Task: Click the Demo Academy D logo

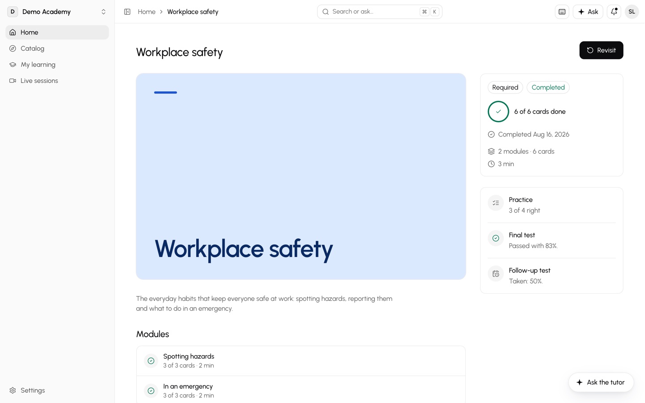Action: [13, 12]
